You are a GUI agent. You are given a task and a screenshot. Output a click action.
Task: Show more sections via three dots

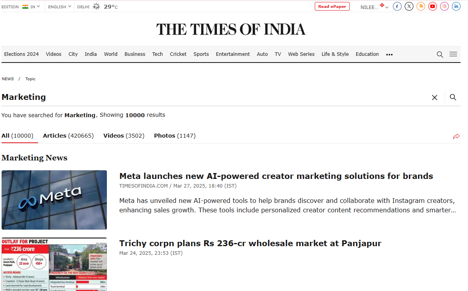coord(389,55)
